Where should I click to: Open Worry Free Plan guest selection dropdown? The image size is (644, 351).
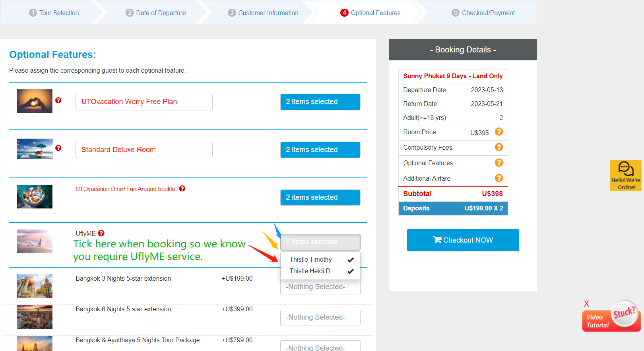tap(320, 102)
